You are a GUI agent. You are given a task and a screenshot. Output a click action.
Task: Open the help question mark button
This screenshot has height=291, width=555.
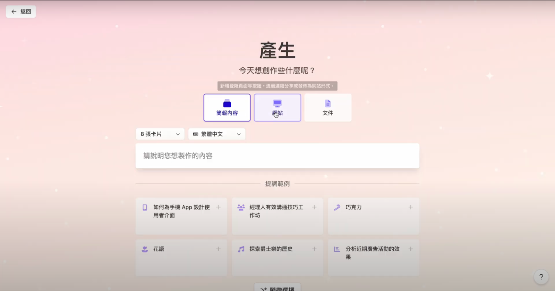541,277
